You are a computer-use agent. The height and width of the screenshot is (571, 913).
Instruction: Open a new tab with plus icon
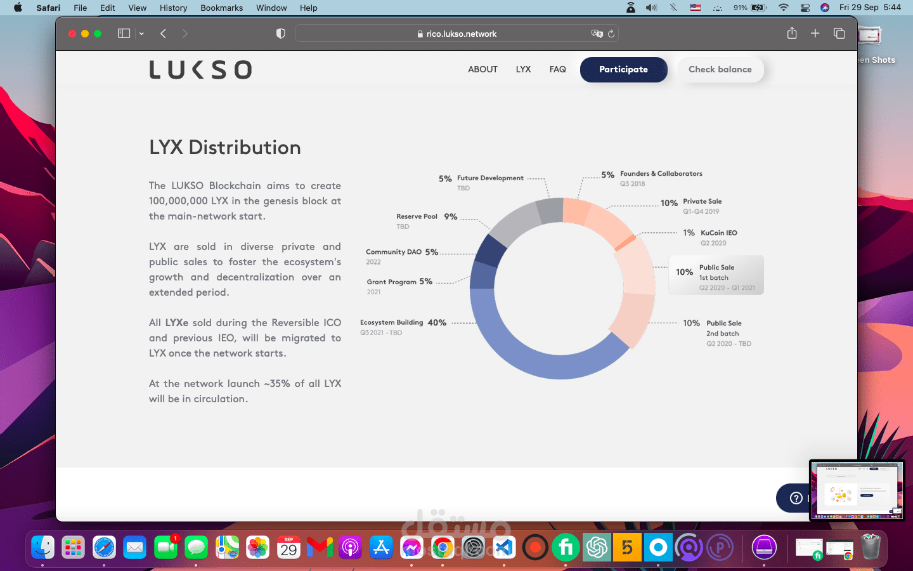815,34
